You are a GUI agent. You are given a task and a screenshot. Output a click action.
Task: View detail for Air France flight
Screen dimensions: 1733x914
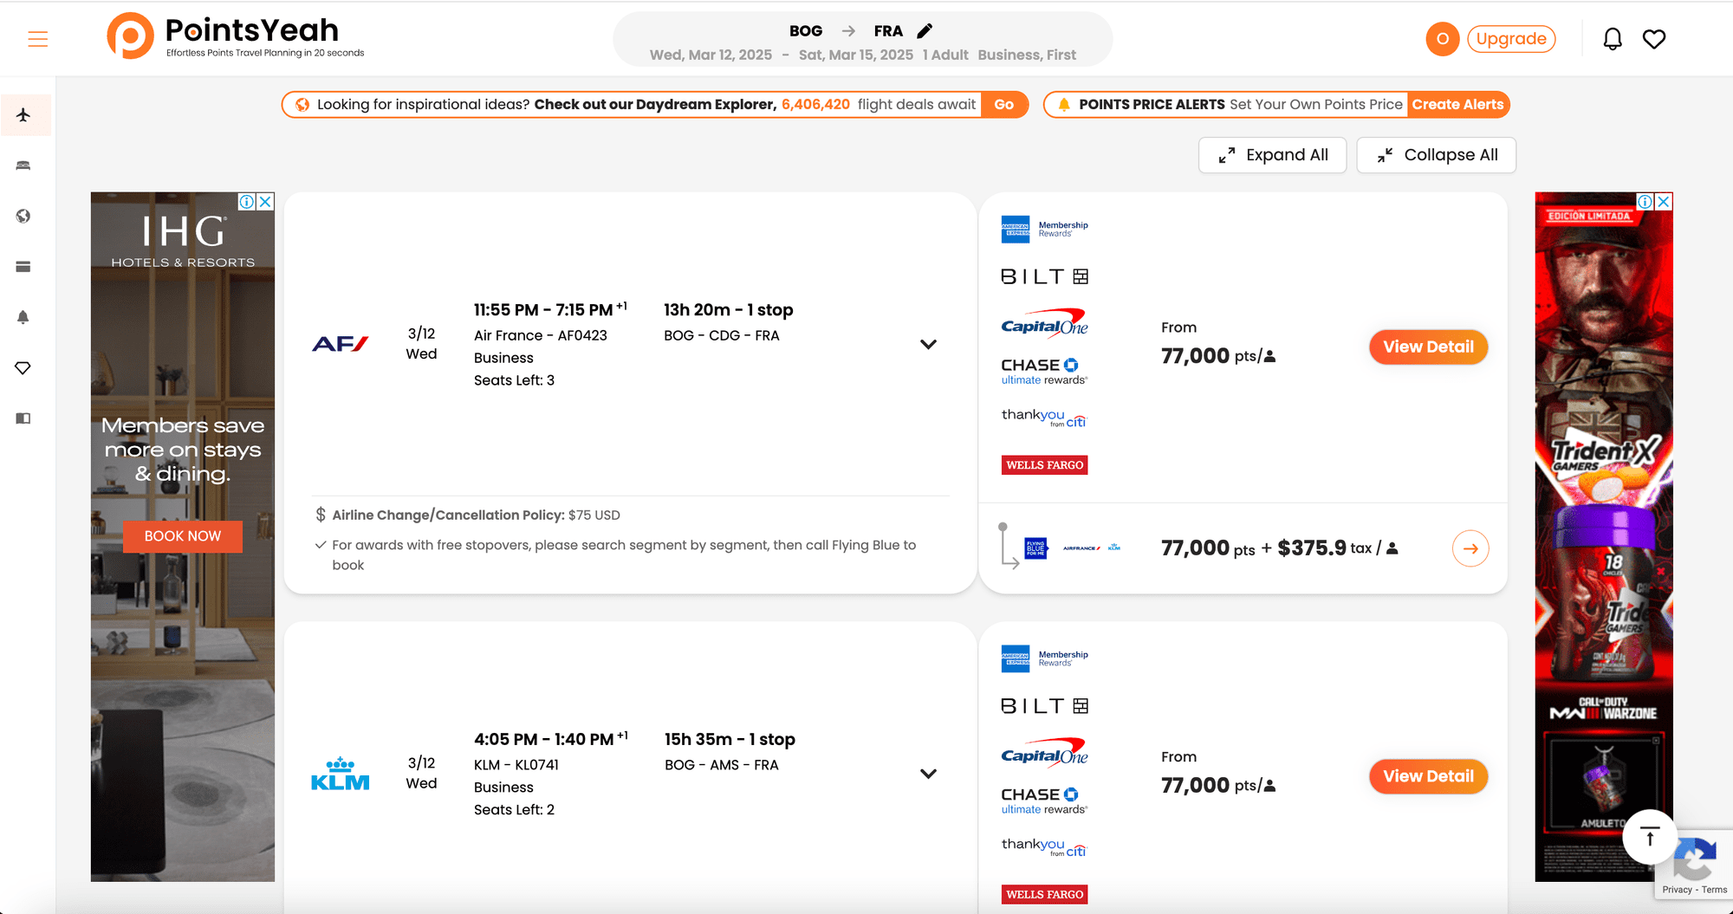(x=1428, y=347)
